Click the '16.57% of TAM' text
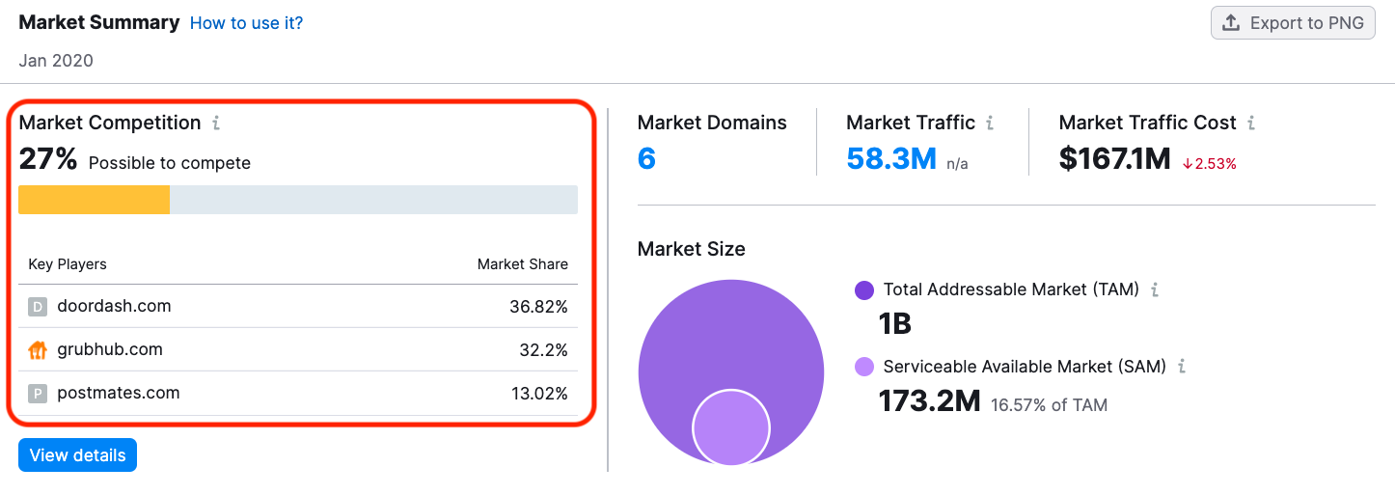 pyautogui.click(x=1050, y=404)
